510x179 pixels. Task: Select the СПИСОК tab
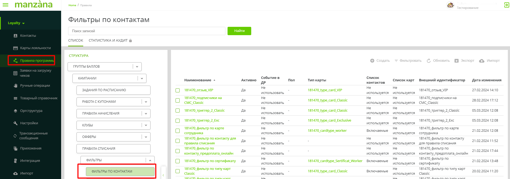pos(76,41)
